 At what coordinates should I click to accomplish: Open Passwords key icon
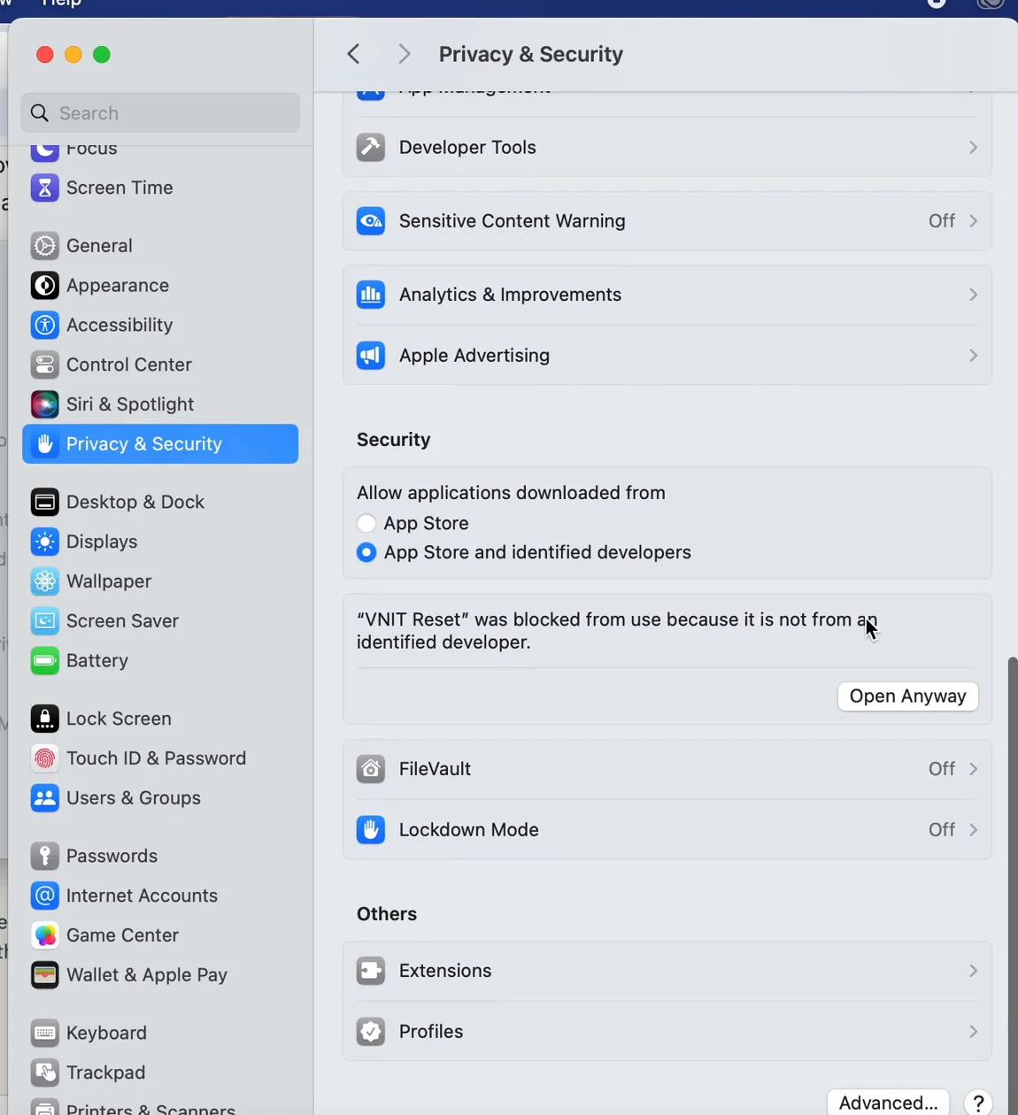(x=44, y=856)
